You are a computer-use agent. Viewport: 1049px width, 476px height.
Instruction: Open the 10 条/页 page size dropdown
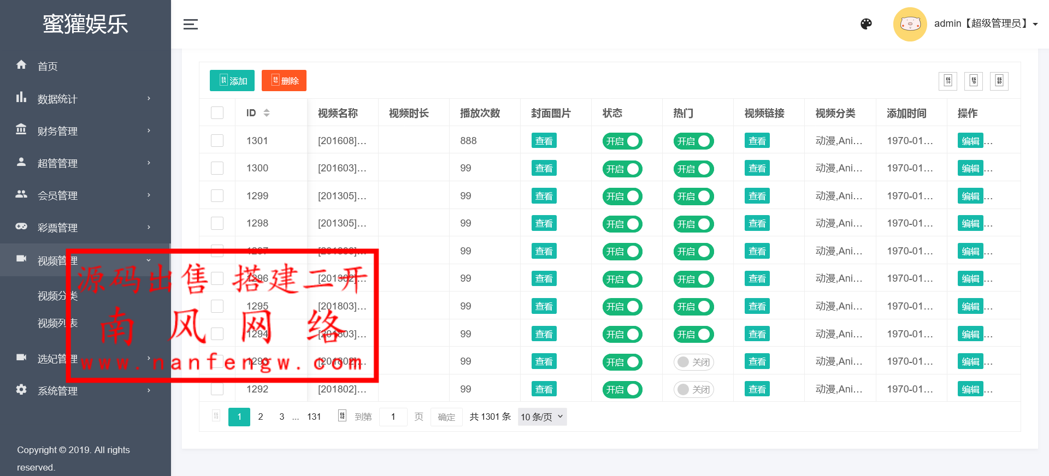(x=542, y=417)
